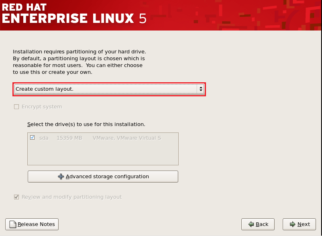Open Advanced storage configuration
322x236 pixels.
(x=103, y=177)
